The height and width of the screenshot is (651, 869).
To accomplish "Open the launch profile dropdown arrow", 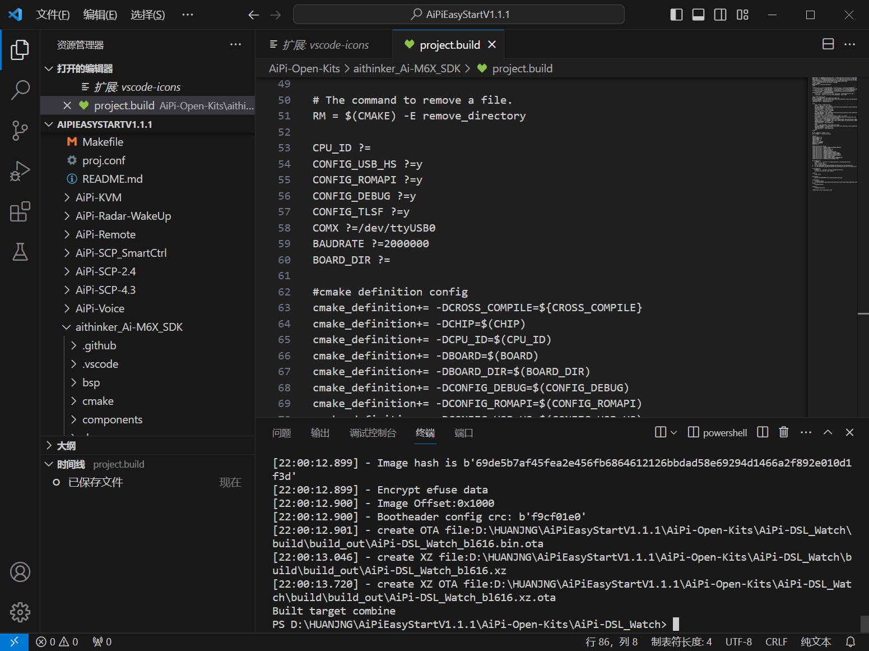I will click(x=674, y=432).
